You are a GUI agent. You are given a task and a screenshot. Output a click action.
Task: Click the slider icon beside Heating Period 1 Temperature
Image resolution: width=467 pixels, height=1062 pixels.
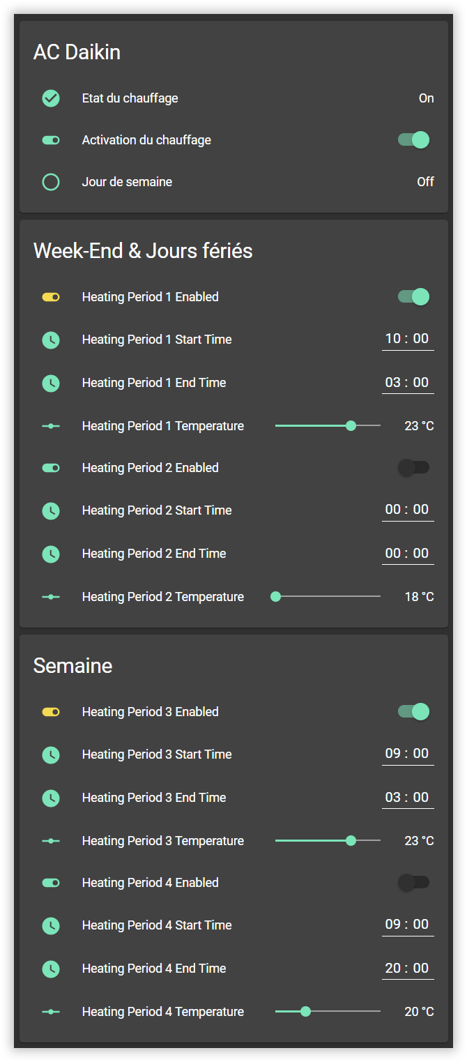pyautogui.click(x=51, y=426)
